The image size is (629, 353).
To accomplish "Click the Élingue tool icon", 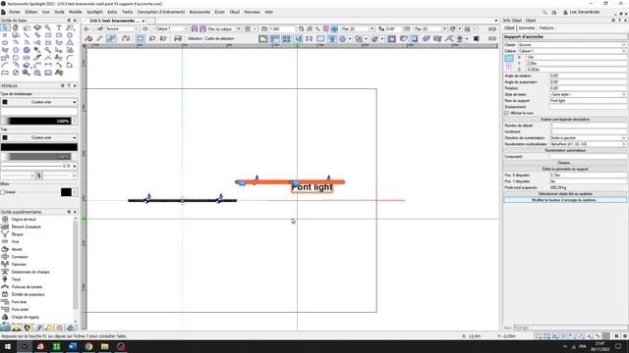I will point(5,234).
